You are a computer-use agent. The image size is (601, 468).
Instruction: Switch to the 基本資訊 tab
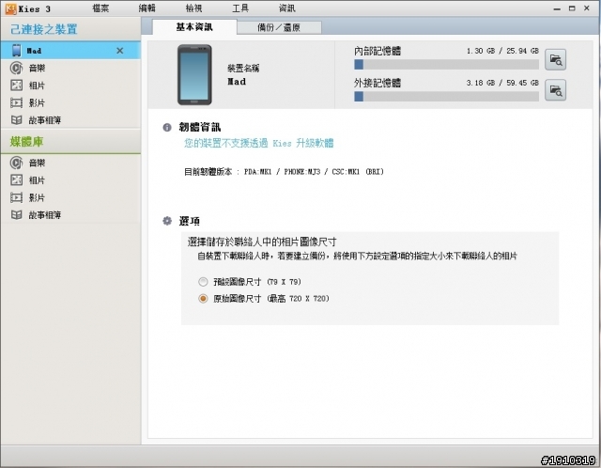tap(194, 27)
